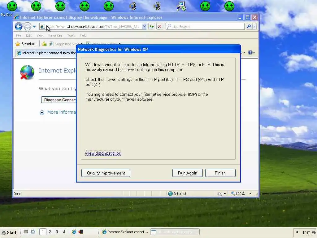The height and width of the screenshot is (238, 317).
Task: Expand hidden tray icons chevron
Action: (297, 232)
